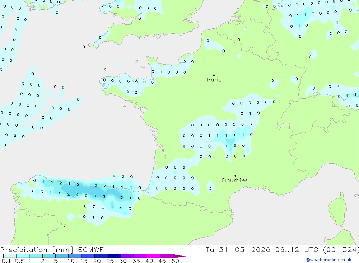
Task: Click the legend's purple over-50 arrow tip
Action: (x=179, y=256)
